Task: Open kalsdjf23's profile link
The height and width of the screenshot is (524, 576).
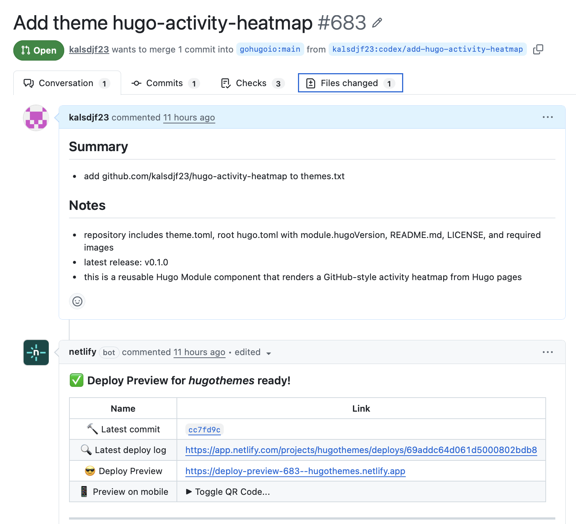Action: click(89, 49)
